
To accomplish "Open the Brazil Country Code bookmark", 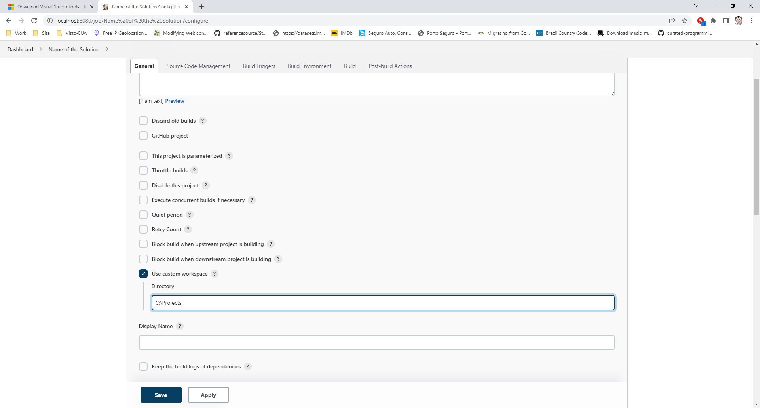I will (564, 33).
